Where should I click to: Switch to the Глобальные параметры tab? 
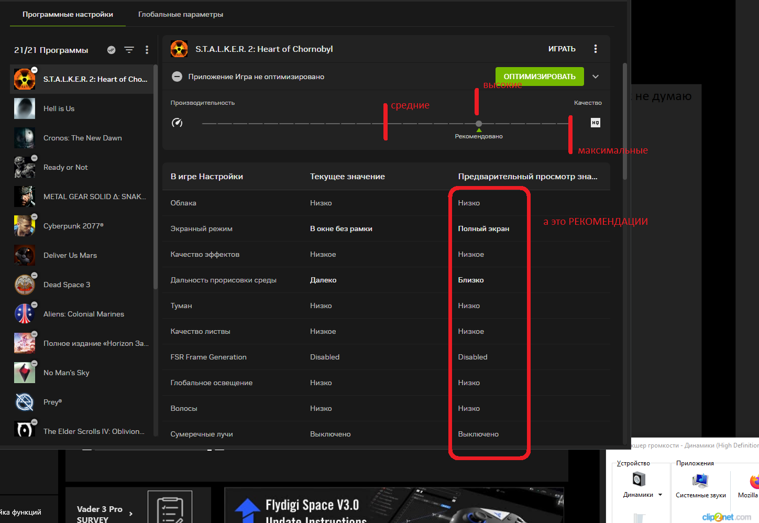click(x=181, y=14)
